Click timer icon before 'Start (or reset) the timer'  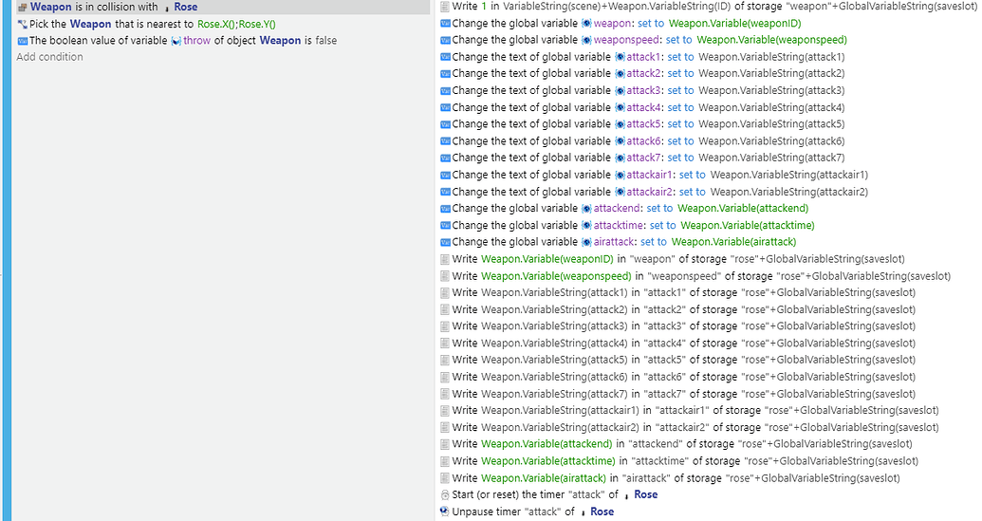tap(445, 495)
